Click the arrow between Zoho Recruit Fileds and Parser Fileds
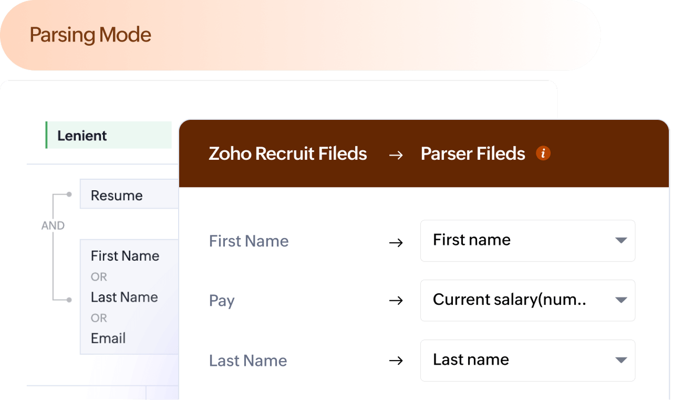Screen dimensions: 693x400 395,154
